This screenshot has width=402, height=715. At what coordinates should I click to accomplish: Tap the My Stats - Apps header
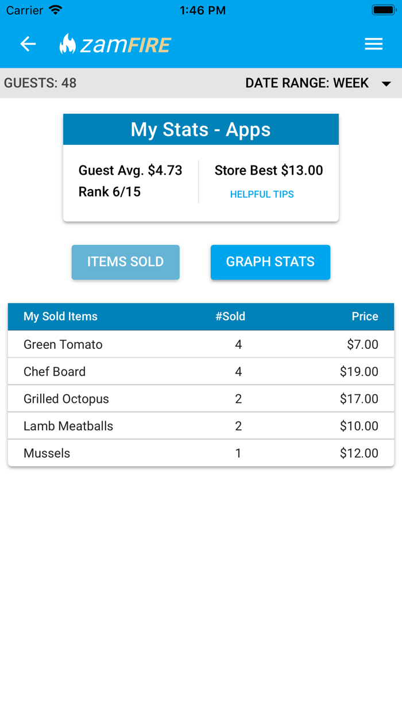[x=200, y=129]
